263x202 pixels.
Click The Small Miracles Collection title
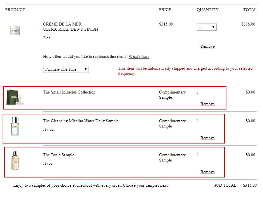click(69, 92)
